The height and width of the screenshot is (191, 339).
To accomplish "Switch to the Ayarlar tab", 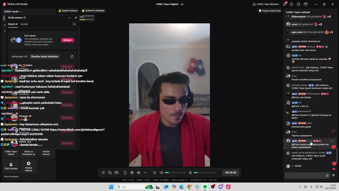I will coord(24,24).
